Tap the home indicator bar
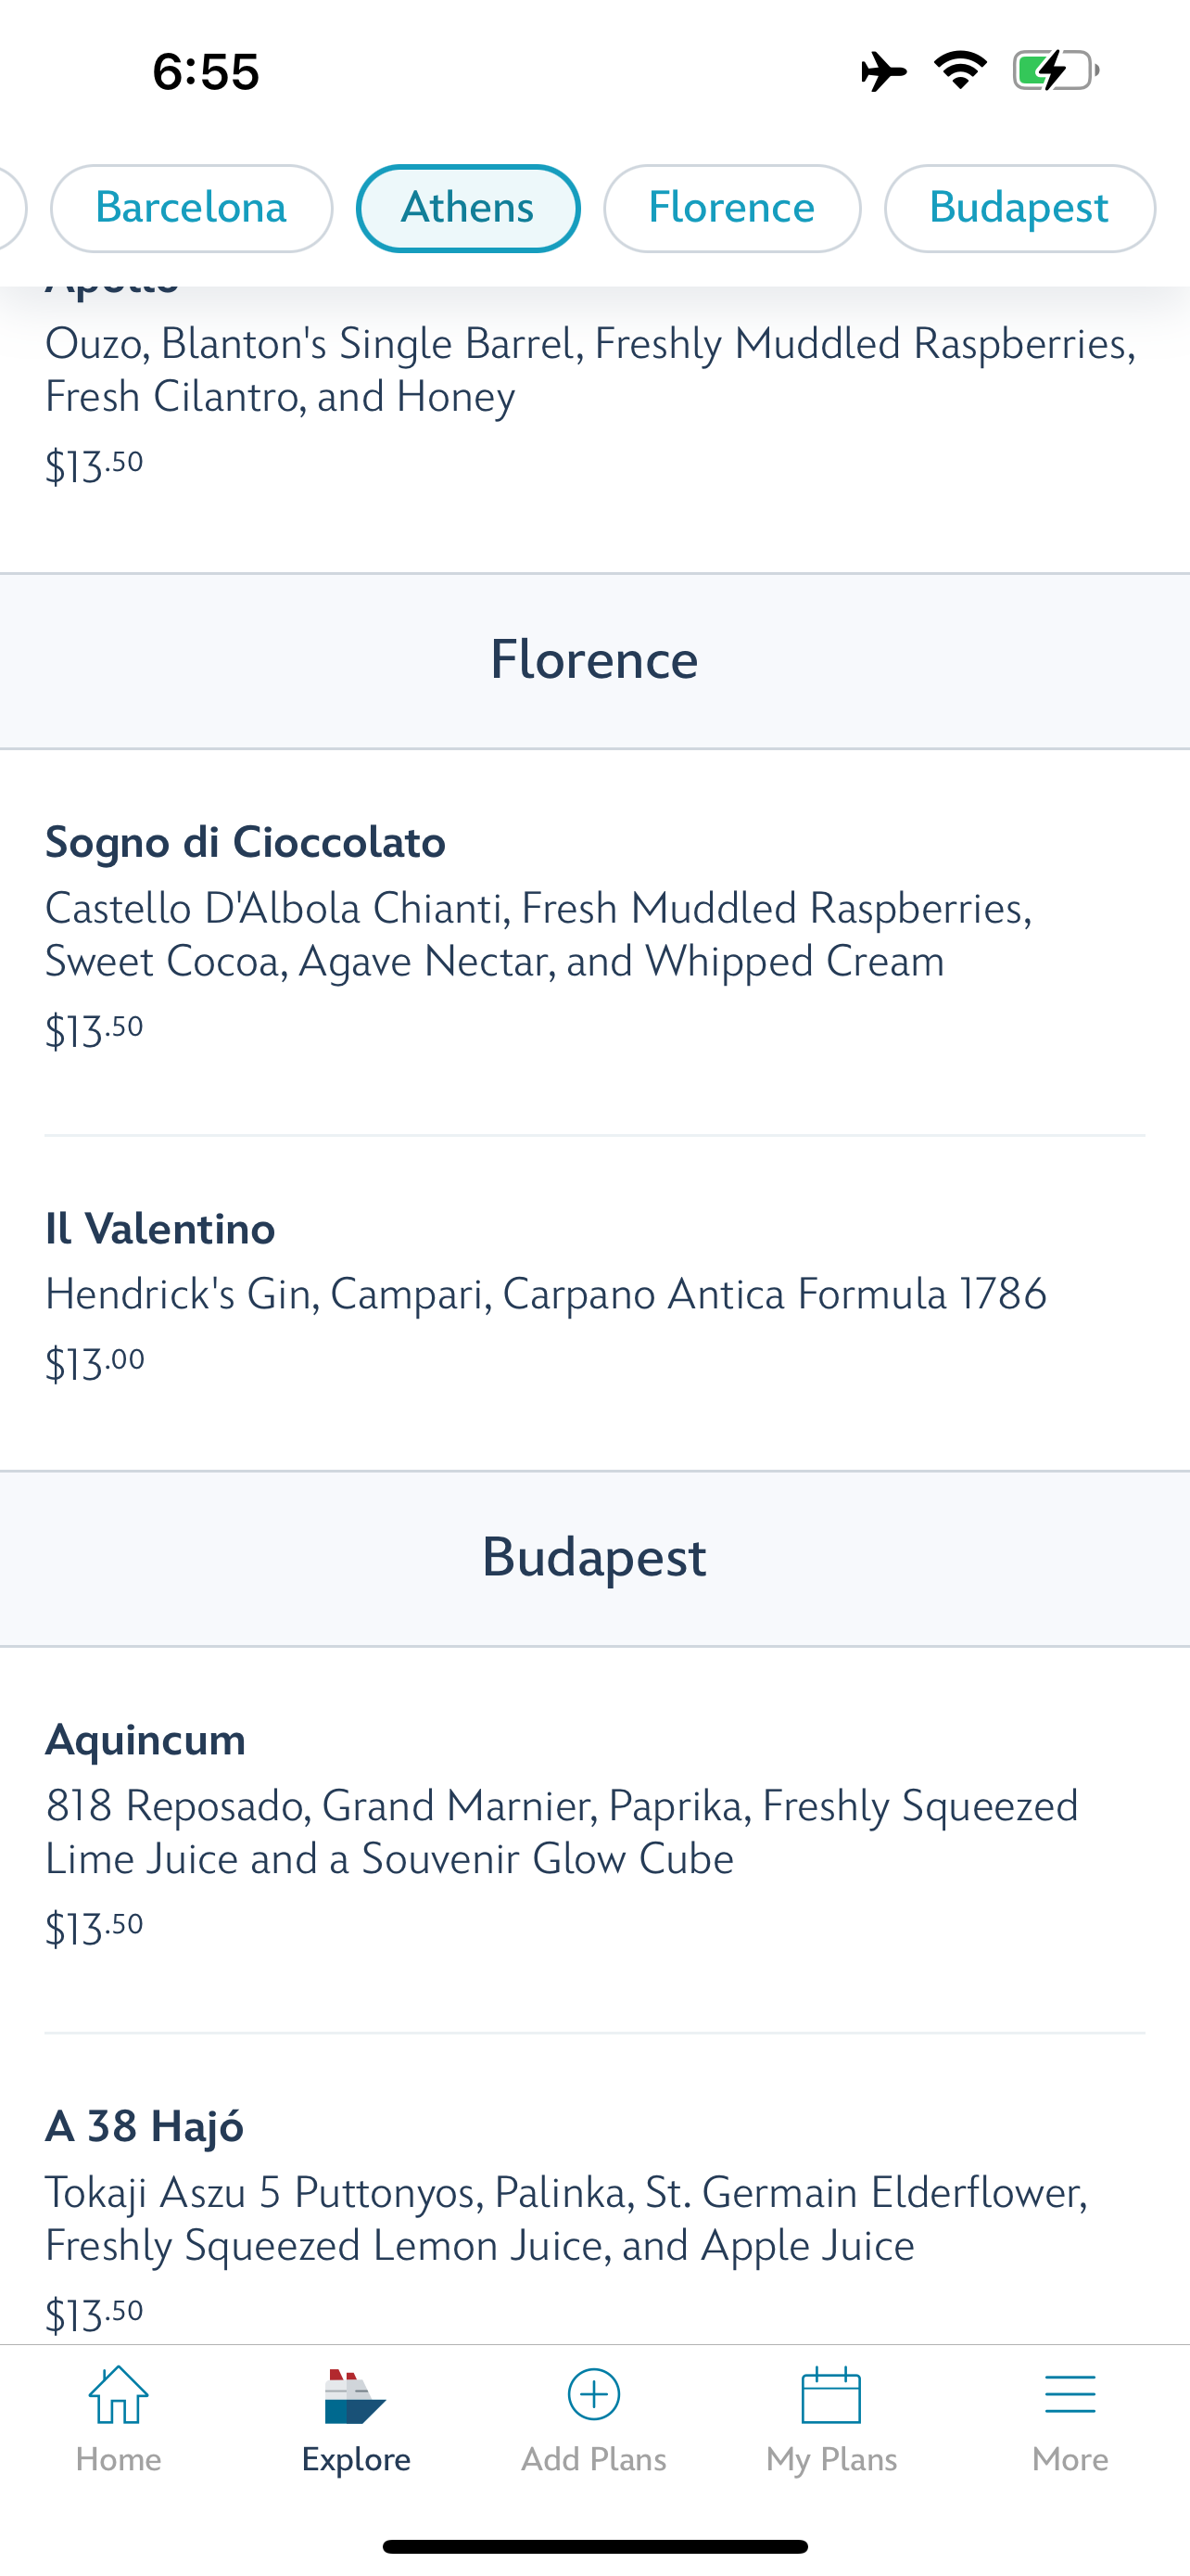This screenshot has width=1190, height=2576. pyautogui.click(x=594, y=2546)
